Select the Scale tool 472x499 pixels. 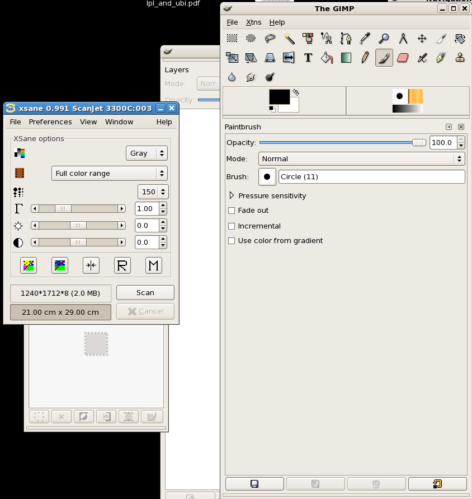pyautogui.click(x=232, y=58)
